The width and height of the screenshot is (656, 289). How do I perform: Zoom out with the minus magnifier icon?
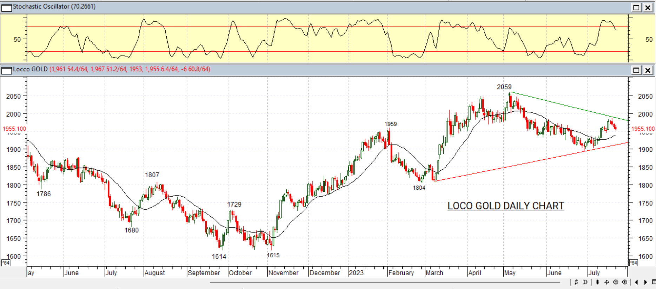pyautogui.click(x=616, y=282)
